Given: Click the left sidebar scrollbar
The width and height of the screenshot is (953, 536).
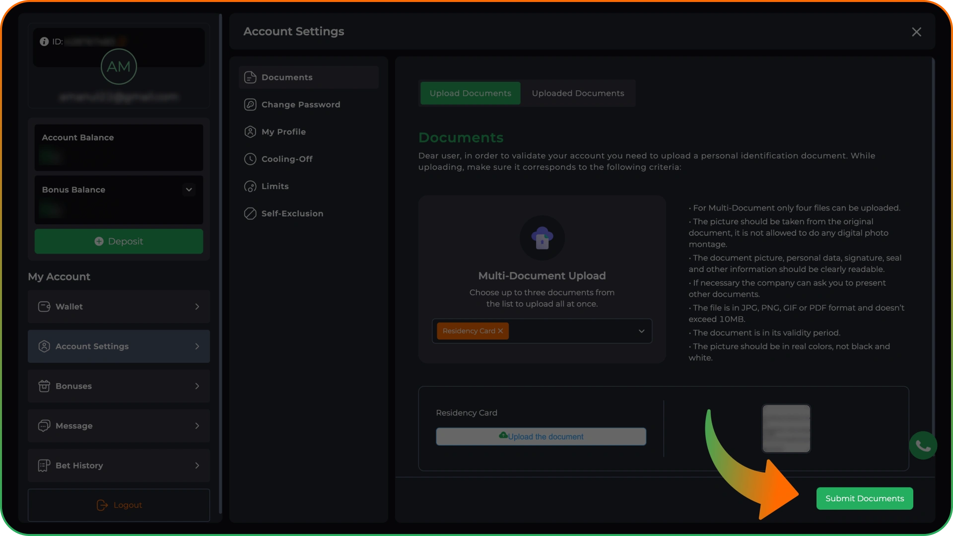Looking at the screenshot, I should [x=220, y=263].
